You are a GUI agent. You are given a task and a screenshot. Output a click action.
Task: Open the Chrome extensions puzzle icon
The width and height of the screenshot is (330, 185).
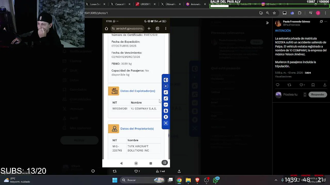(300, 13)
